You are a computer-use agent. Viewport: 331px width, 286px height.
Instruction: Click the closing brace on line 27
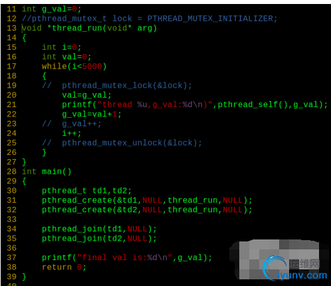coord(24,162)
